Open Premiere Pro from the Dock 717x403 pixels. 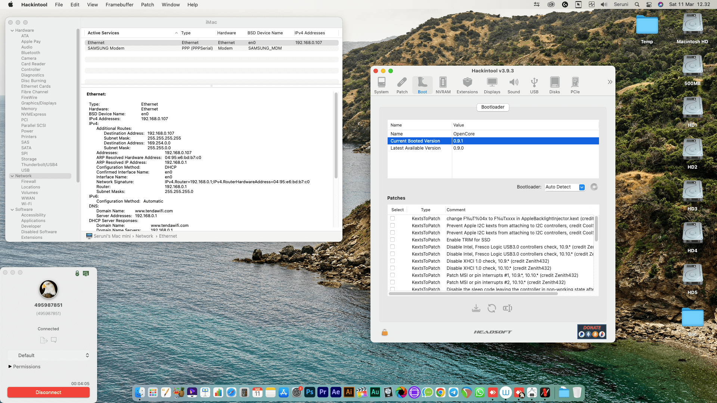tap(323, 392)
